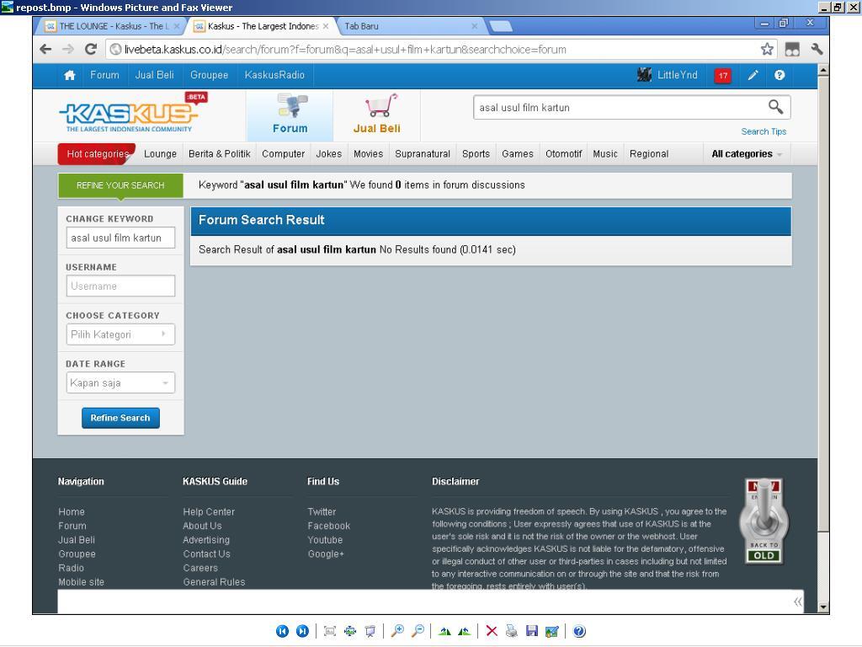The image size is (862, 647).
Task: Reload the Kaskus page
Action: tap(91, 49)
